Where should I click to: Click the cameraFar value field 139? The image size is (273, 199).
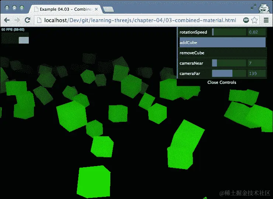[x=257, y=73]
